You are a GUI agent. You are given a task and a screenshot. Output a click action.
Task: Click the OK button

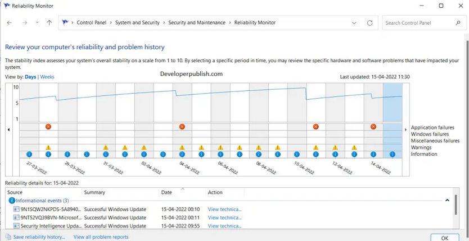coord(445,238)
